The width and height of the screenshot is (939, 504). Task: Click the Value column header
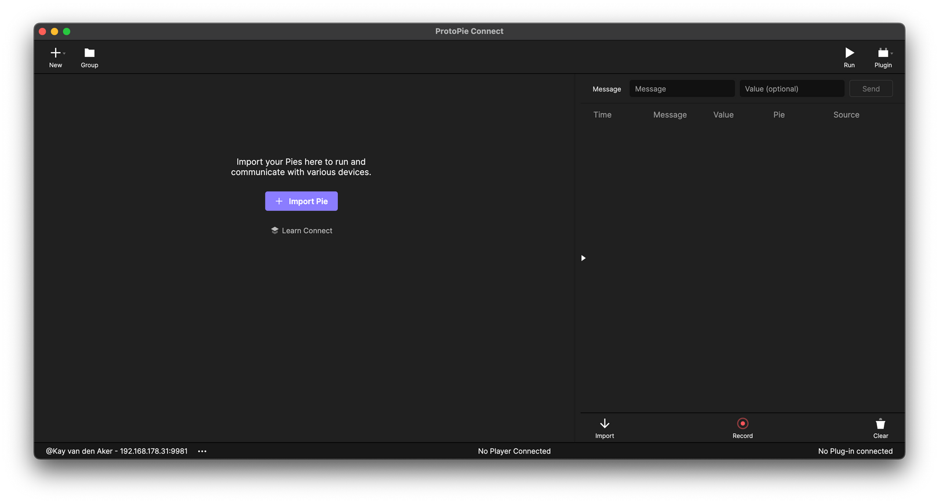[x=723, y=115]
